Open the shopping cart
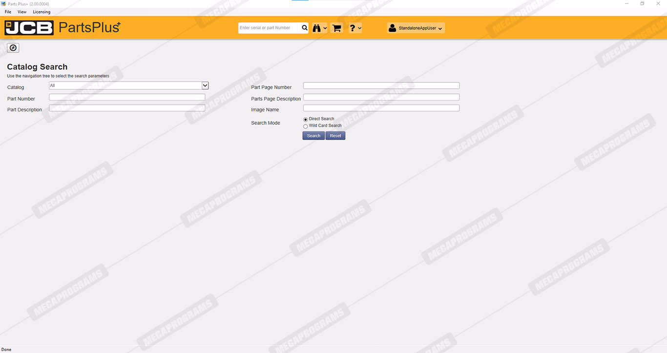This screenshot has height=353, width=667. click(336, 28)
